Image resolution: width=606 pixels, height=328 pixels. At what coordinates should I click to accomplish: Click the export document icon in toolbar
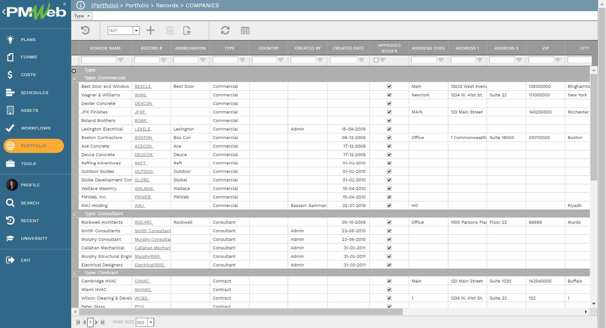pos(187,30)
